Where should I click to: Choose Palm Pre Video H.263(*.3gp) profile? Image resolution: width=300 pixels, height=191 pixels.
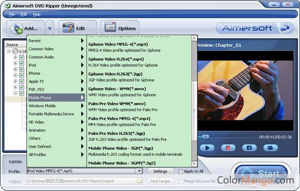point(139,136)
